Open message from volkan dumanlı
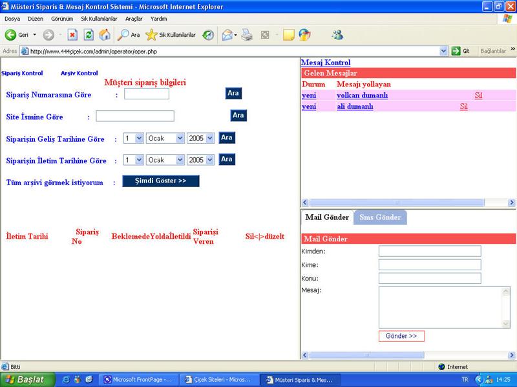 point(362,95)
